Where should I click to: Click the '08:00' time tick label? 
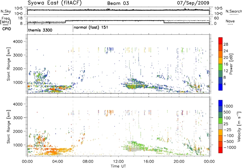[88, 162]
